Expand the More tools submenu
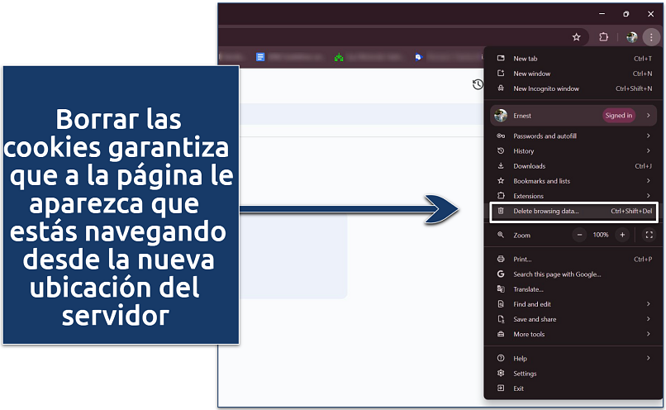666x410 pixels. point(649,334)
